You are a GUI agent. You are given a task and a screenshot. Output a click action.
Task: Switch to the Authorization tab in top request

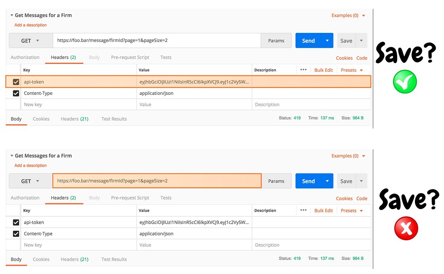click(25, 57)
